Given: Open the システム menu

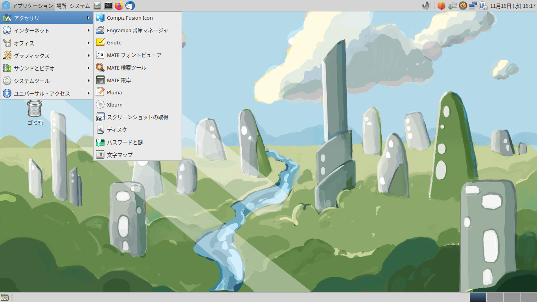Looking at the screenshot, I should (x=80, y=6).
